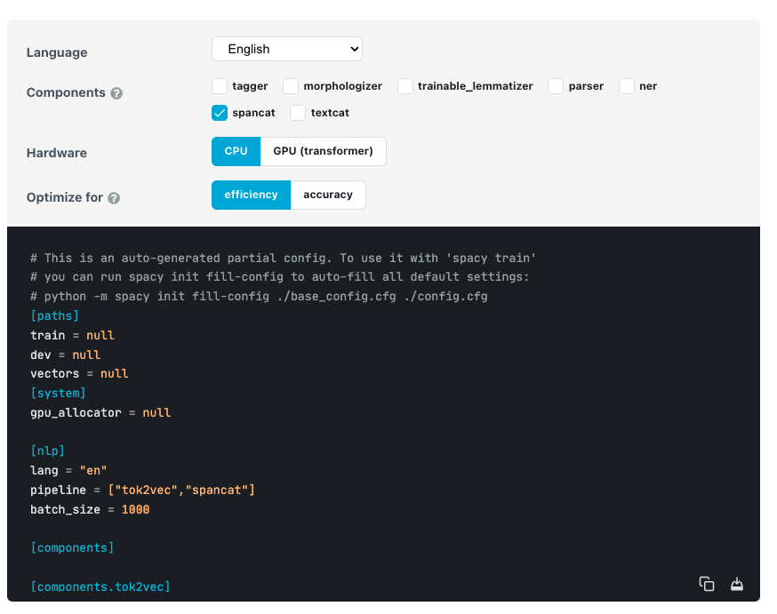Click the [nlp] section header
Viewport: 777px width, 614px height.
[x=48, y=451]
